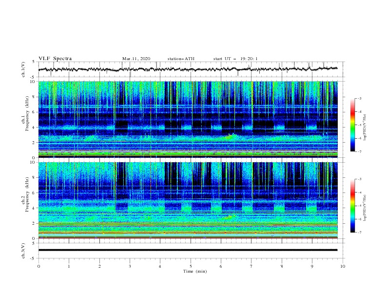
Task: Click the 'ch.3(V)' axis label
Action: (23, 251)
